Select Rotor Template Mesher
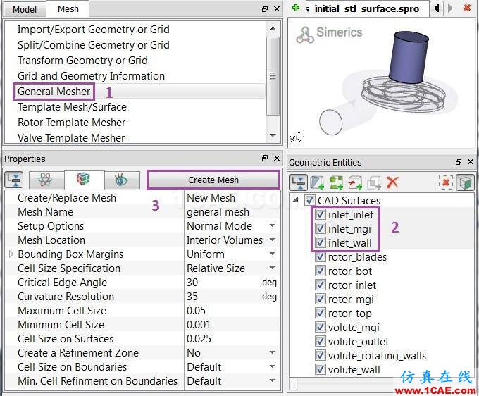479x396 pixels. pyautogui.click(x=71, y=123)
